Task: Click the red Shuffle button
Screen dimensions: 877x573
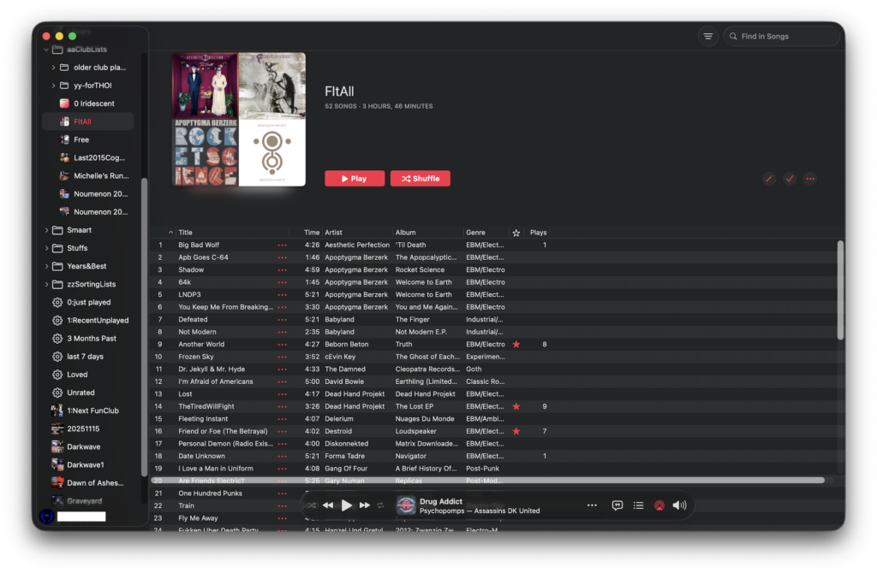Action: [420, 179]
